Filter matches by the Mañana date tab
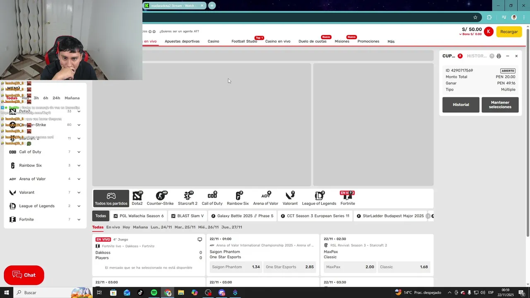The image size is (530, 298). click(x=140, y=227)
